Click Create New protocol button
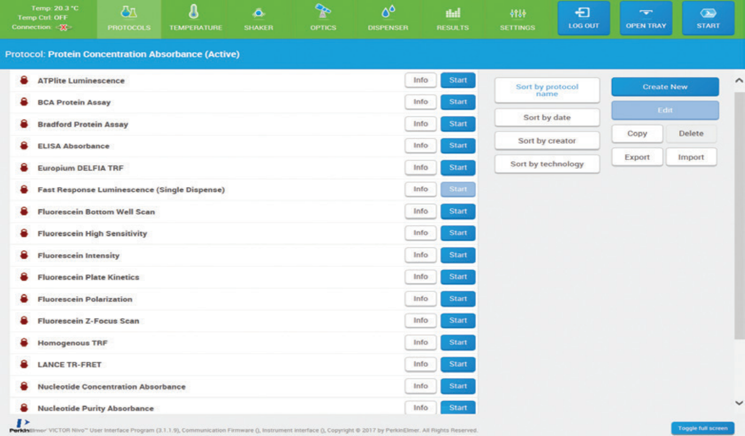Image resolution: width=745 pixels, height=436 pixels. tap(664, 87)
